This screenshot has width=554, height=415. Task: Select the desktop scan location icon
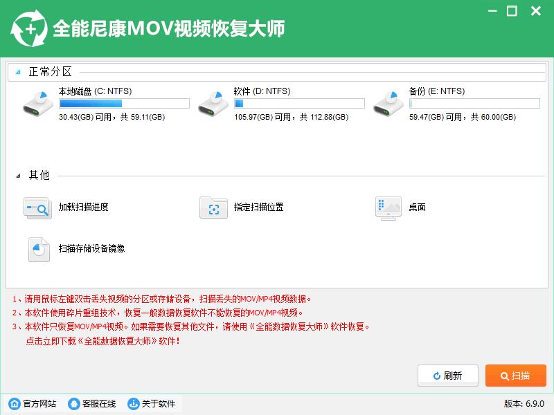388,208
